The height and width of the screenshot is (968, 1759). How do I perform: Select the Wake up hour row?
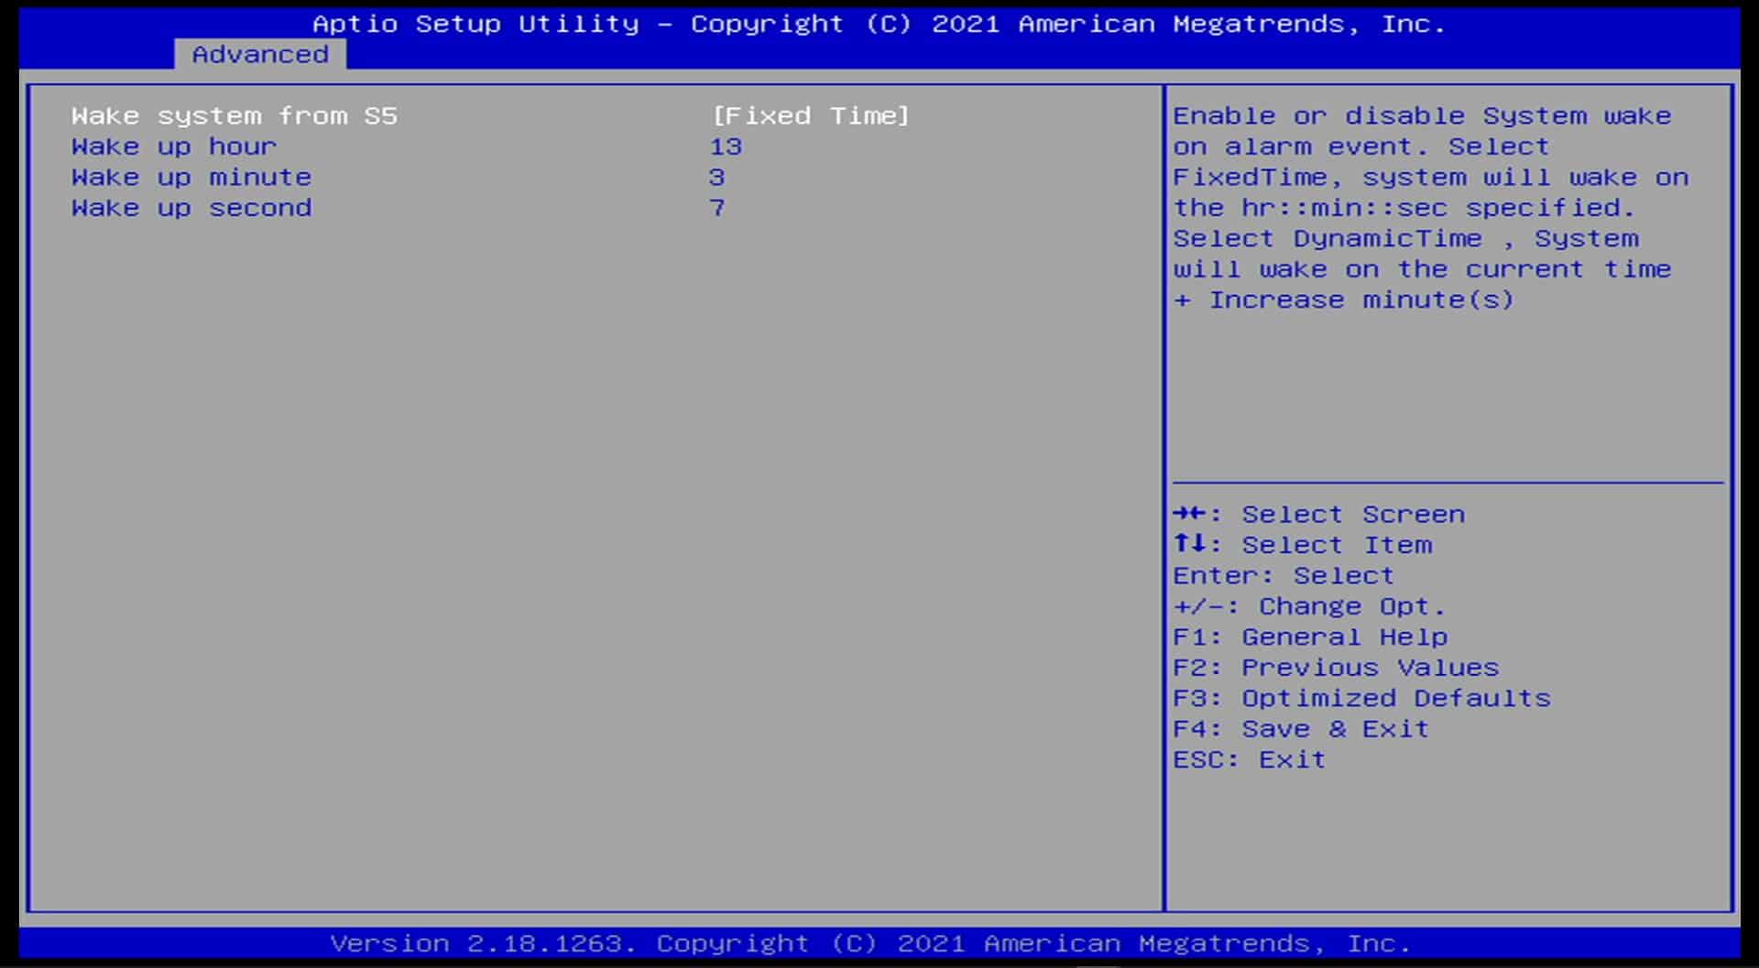click(x=174, y=147)
